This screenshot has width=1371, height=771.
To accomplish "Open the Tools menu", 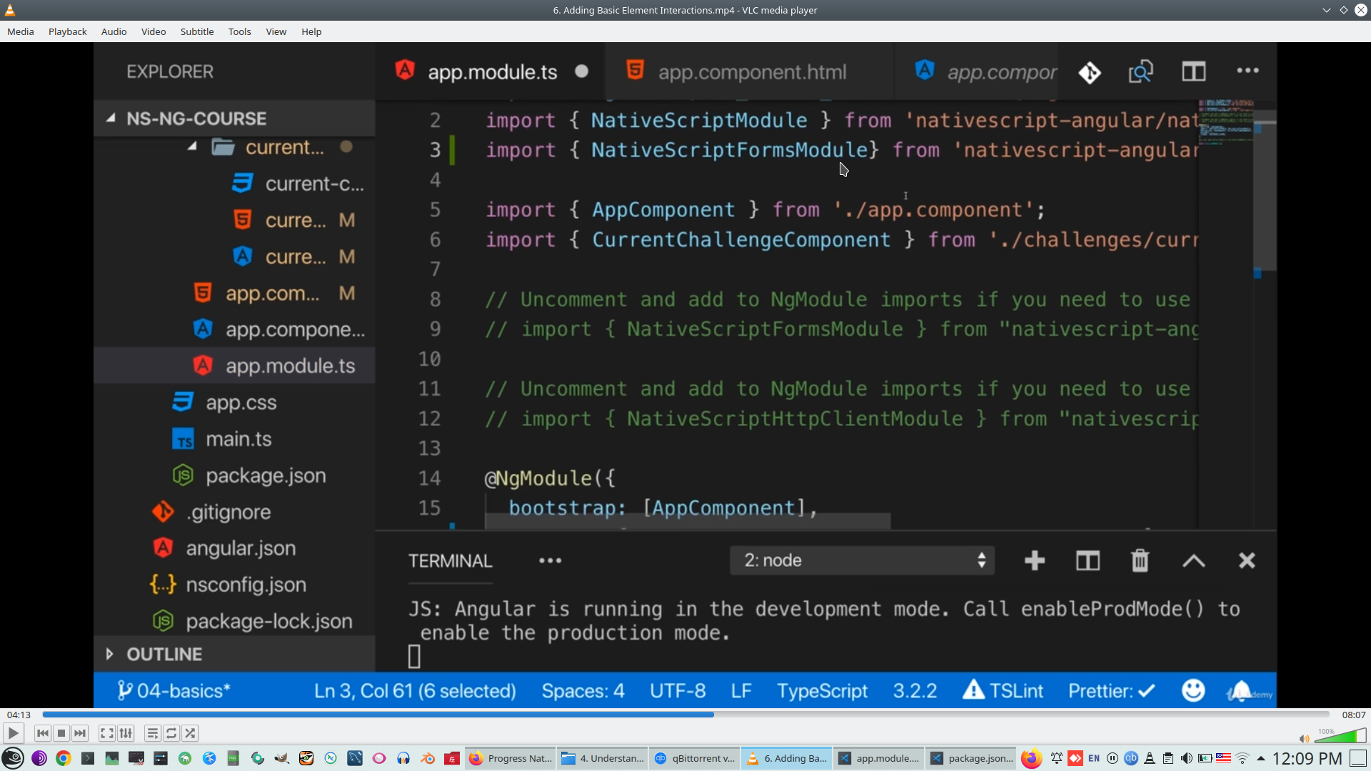I will [239, 31].
